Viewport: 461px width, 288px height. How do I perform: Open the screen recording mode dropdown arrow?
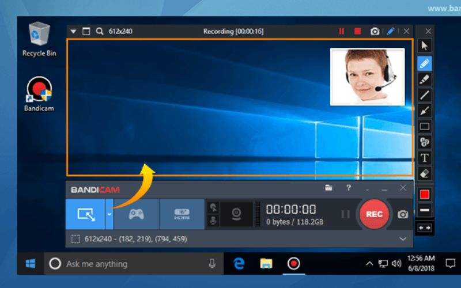109,214
